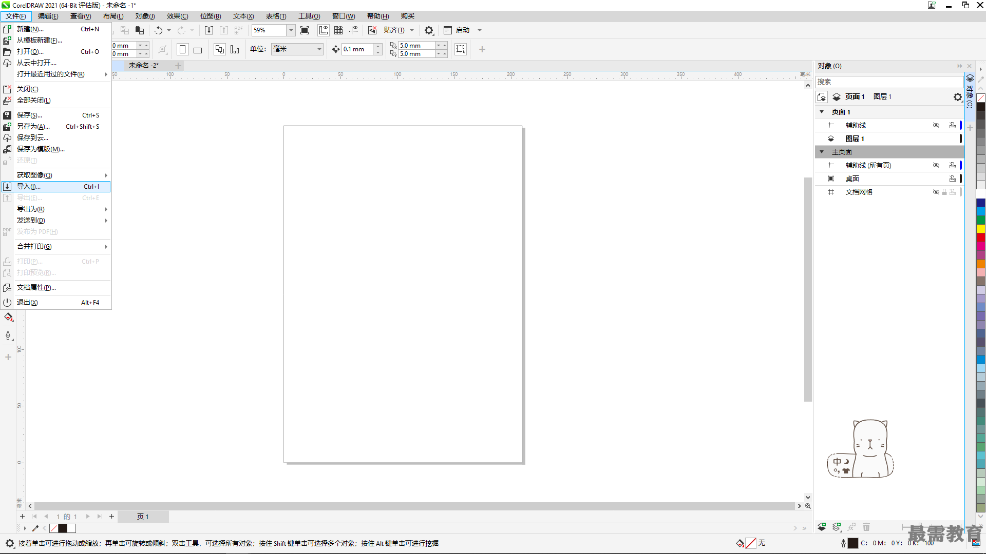This screenshot has height=554, width=986.
Task: Toggle printable icon of 桌面 layer
Action: 953,179
